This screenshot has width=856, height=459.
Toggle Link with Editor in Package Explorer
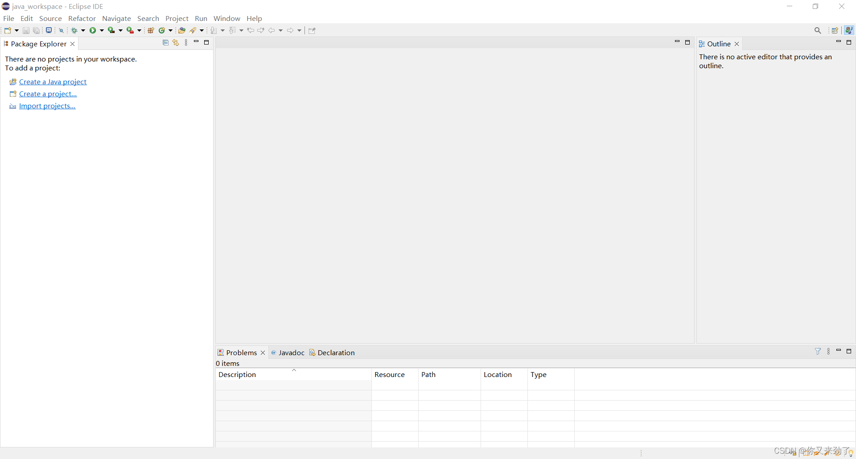click(x=176, y=42)
